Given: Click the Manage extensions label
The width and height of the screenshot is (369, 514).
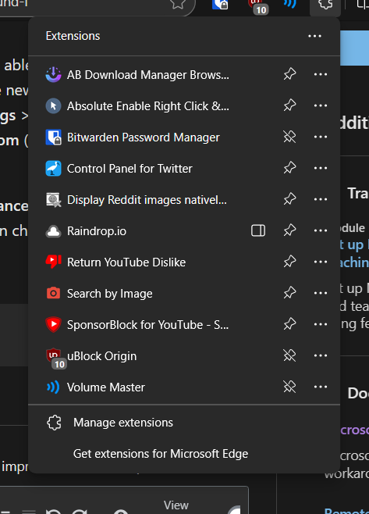Looking at the screenshot, I should (x=123, y=423).
